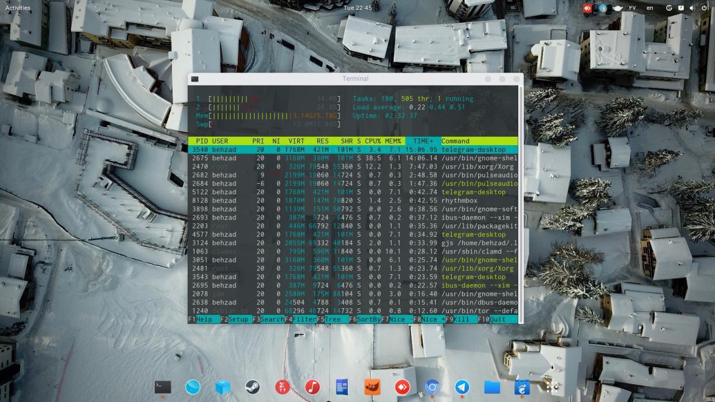Open the Rhythmbox music note dock icon
The image size is (715, 402).
click(312, 387)
